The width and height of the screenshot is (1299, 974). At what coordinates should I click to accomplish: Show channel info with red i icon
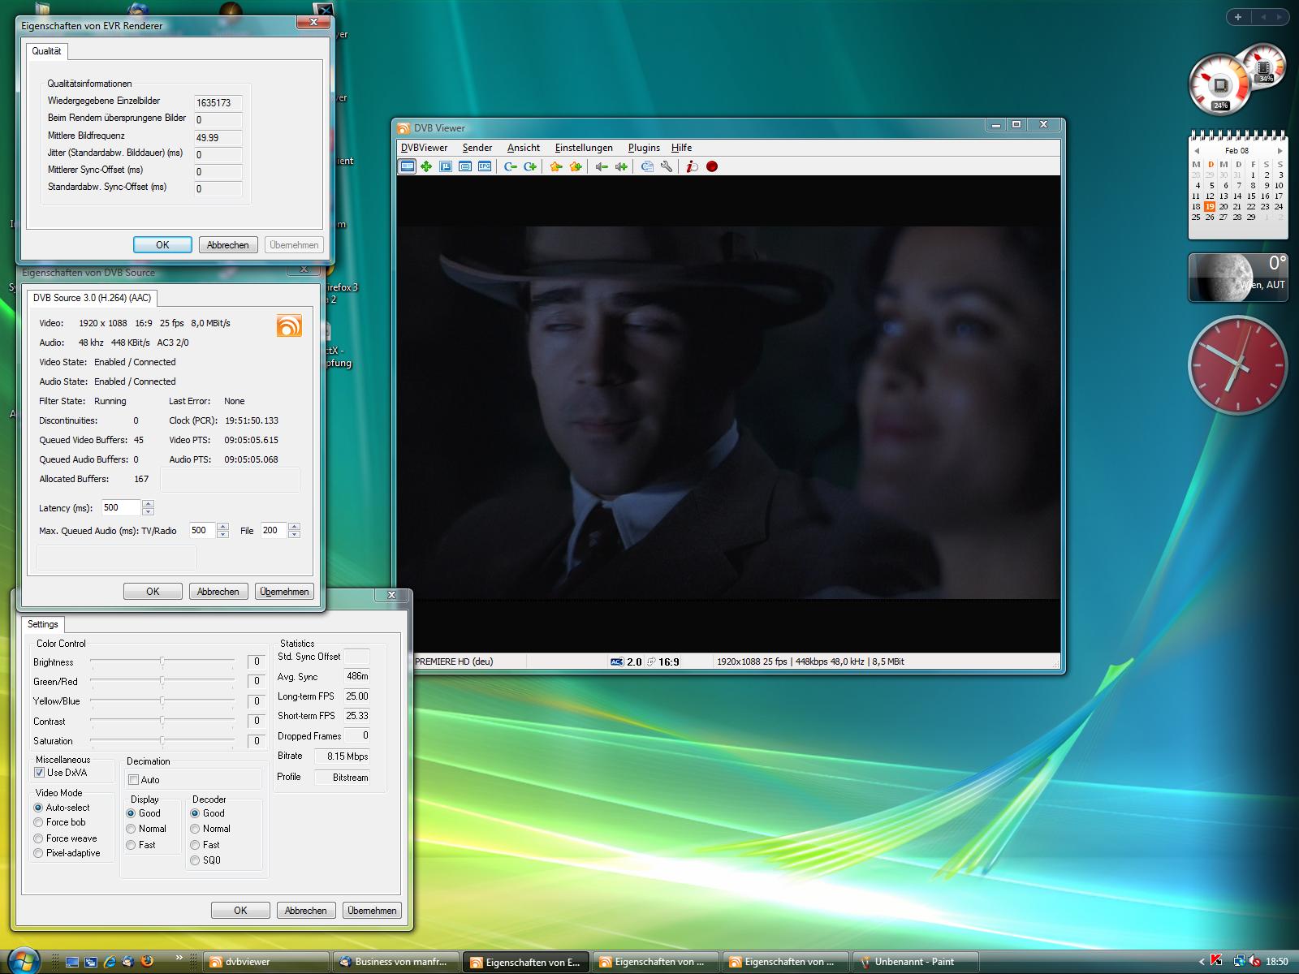692,166
